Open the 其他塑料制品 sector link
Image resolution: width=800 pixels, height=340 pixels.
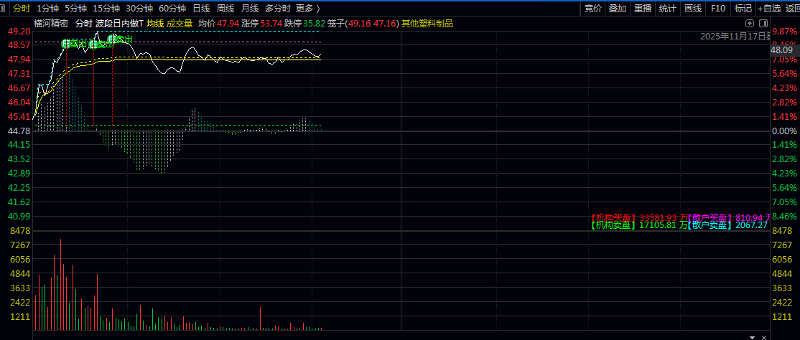pyautogui.click(x=427, y=24)
